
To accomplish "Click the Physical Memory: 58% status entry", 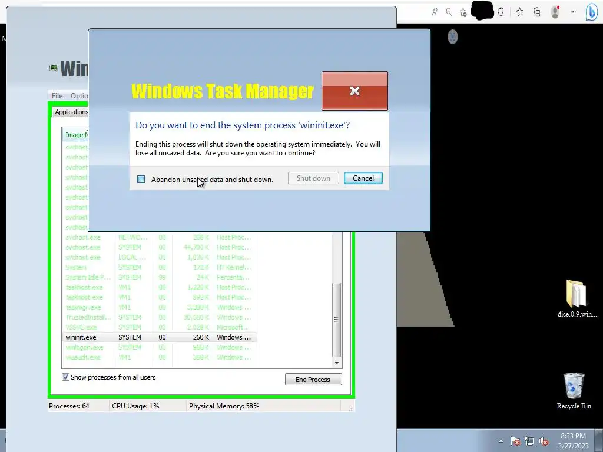I will [x=224, y=406].
